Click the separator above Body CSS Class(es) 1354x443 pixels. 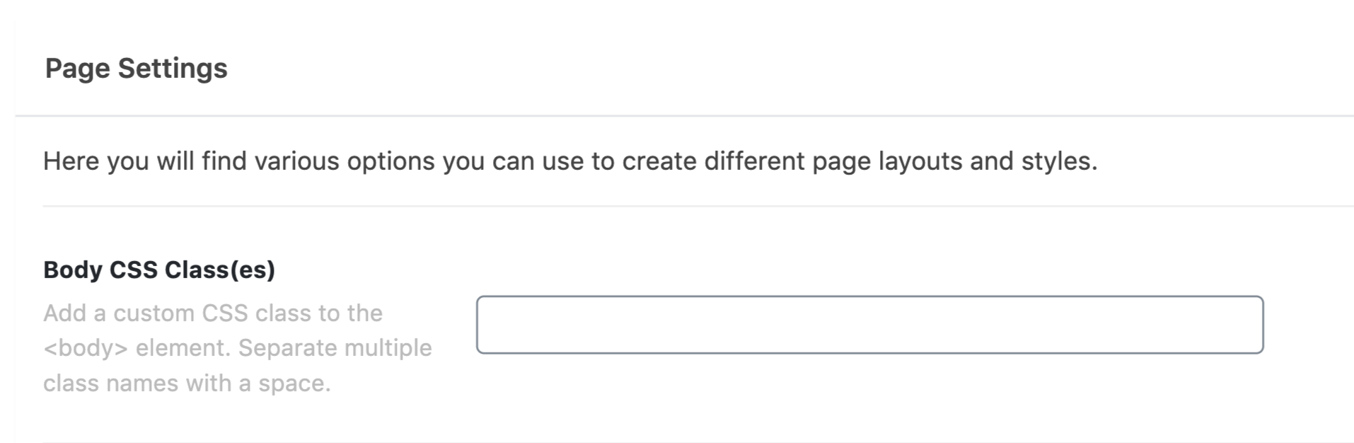676,206
